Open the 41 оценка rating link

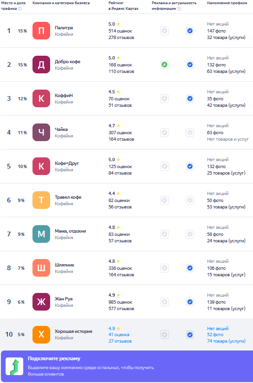point(119,335)
